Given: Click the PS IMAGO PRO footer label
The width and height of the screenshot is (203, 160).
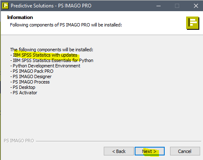Looking at the screenshot, I should tap(19, 141).
